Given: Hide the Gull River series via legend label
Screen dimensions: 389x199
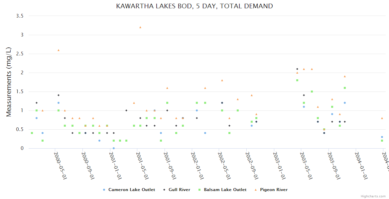Looking at the screenshot, I should coord(179,190).
